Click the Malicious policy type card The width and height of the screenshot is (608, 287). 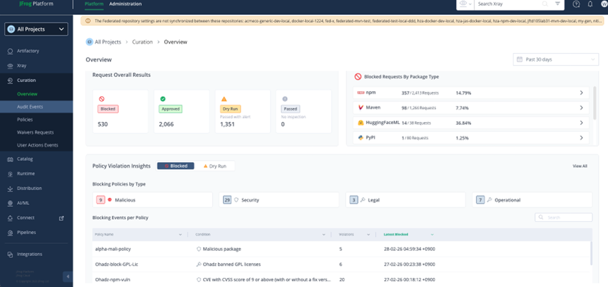coord(153,200)
